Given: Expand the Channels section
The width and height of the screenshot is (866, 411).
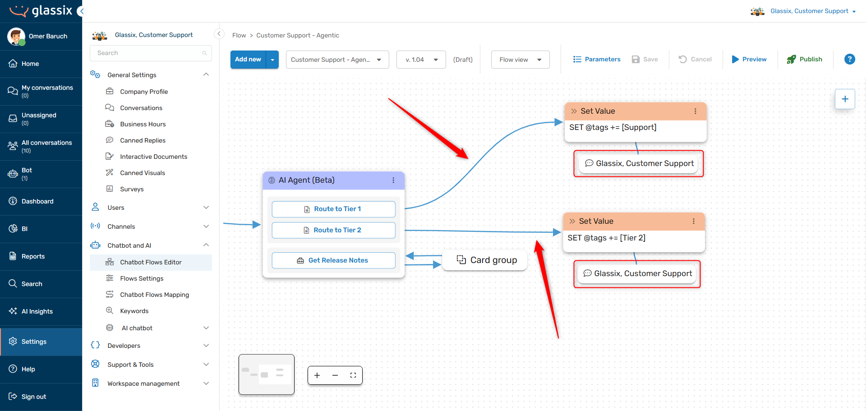Looking at the screenshot, I should tap(206, 226).
